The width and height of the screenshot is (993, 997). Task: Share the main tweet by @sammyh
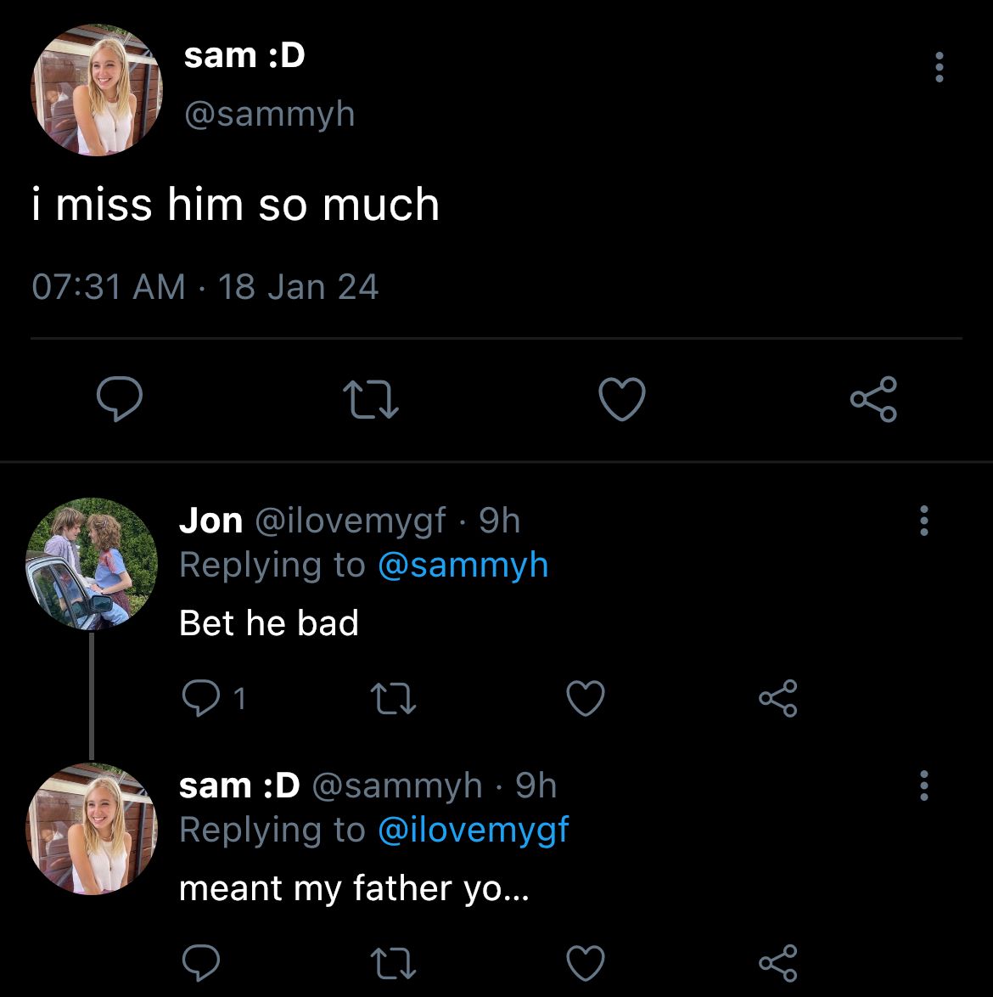pyautogui.click(x=873, y=399)
